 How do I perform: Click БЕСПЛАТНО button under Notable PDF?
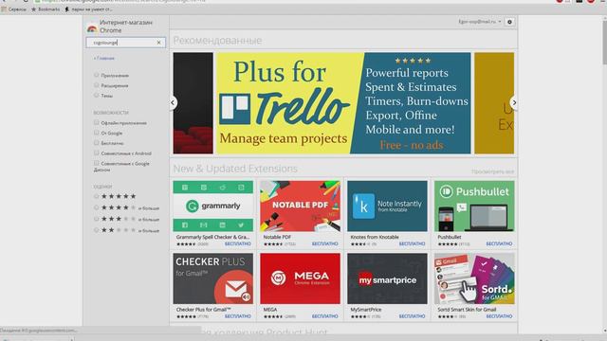[324, 244]
